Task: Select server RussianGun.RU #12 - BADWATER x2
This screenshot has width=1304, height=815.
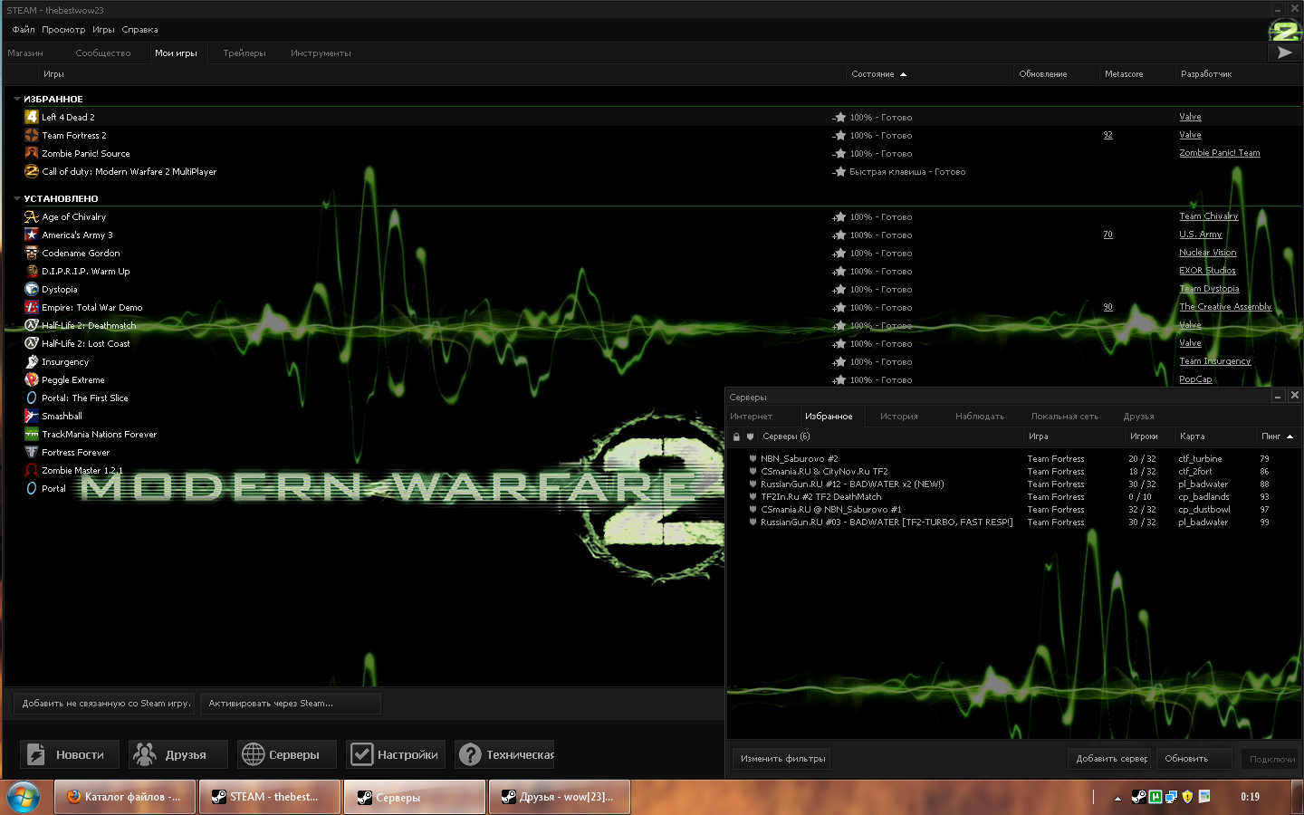Action: click(1012, 484)
